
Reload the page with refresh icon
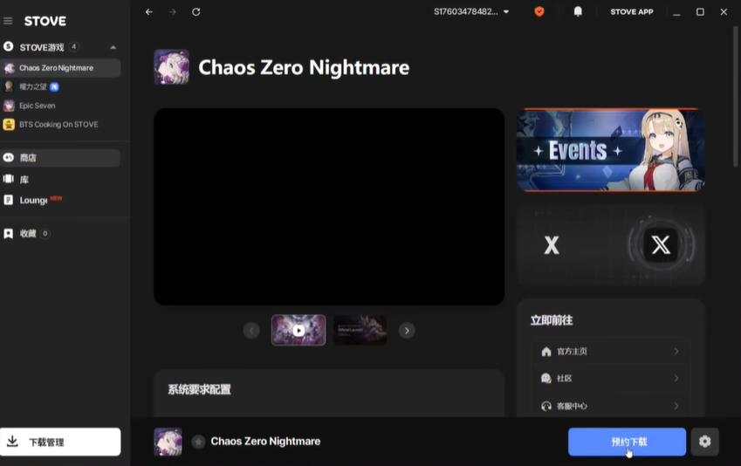click(196, 12)
